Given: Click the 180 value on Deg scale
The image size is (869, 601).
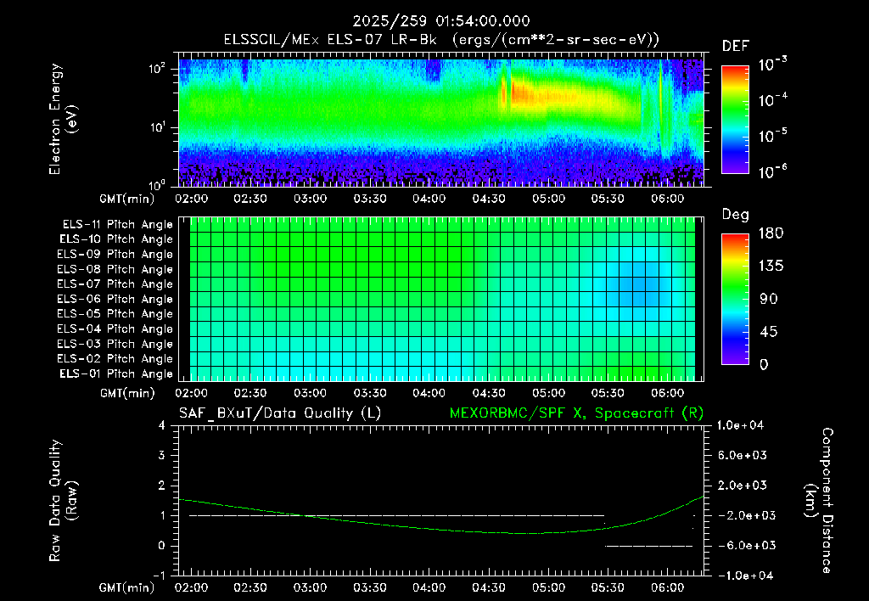Looking at the screenshot, I should tap(771, 233).
